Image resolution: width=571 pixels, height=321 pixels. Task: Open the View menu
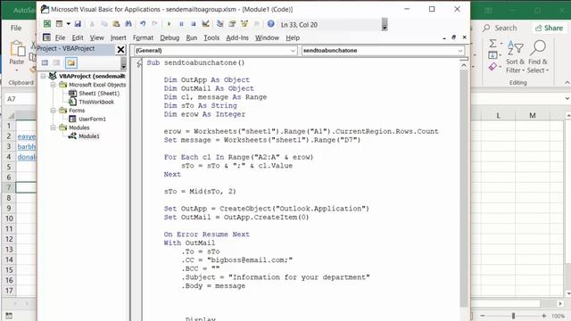(97, 37)
